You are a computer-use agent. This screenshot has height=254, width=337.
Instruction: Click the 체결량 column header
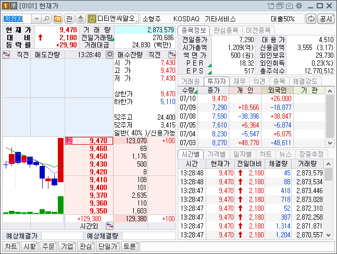(278, 164)
